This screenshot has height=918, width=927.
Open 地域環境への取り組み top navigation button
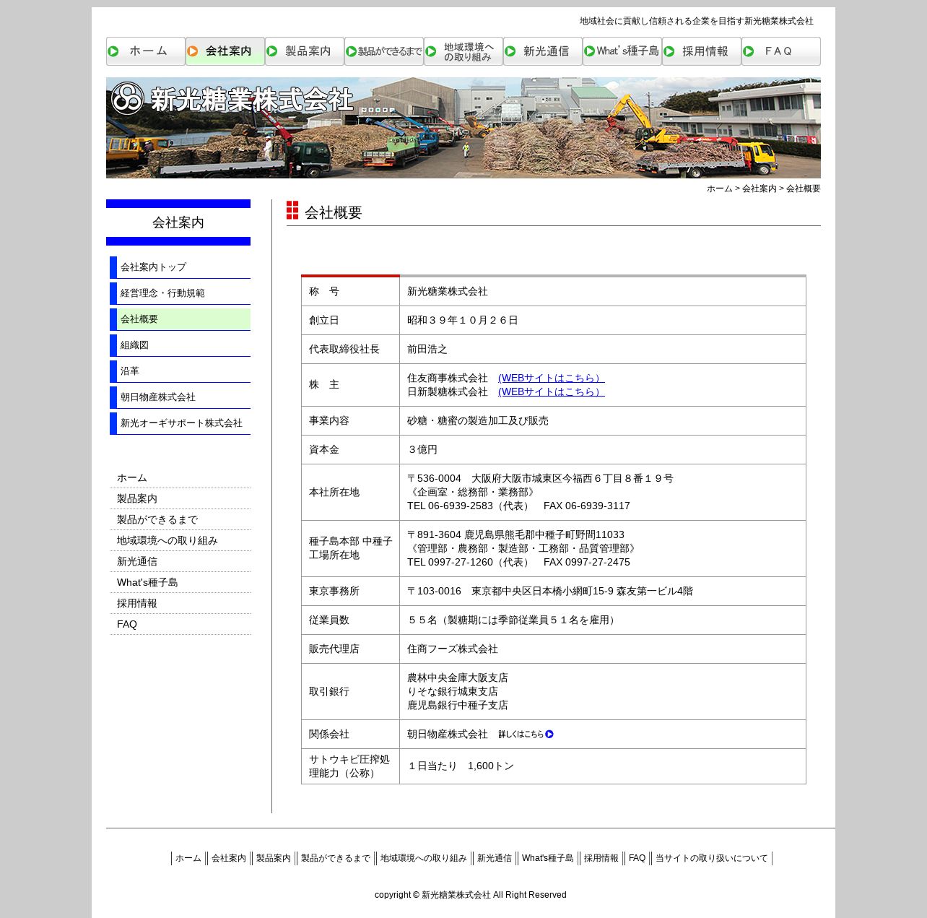point(463,51)
